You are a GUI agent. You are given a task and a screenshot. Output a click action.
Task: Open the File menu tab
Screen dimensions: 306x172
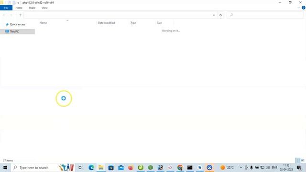[6, 8]
